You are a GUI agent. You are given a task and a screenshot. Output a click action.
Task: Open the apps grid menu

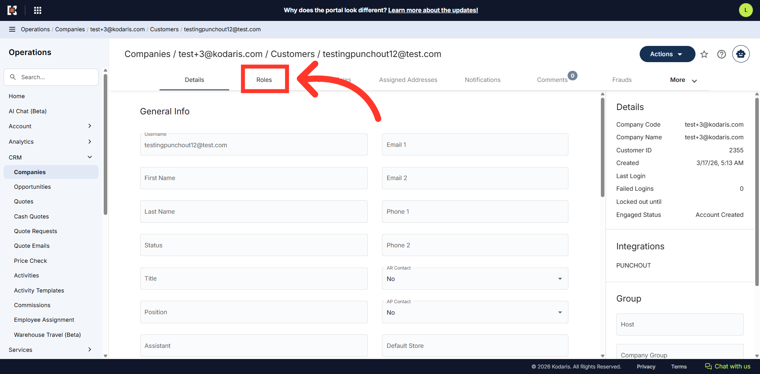(x=38, y=10)
